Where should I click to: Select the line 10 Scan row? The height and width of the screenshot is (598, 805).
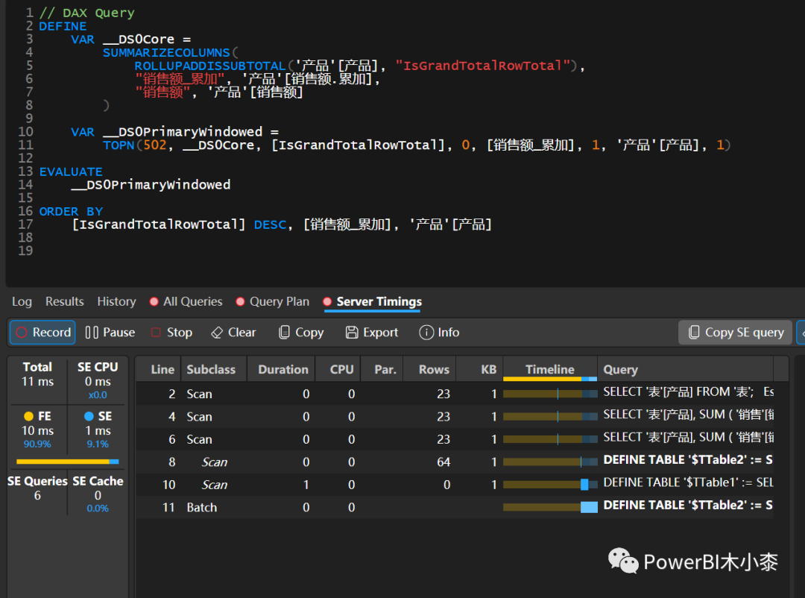click(455, 485)
